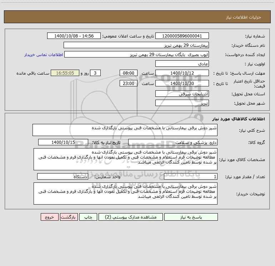This screenshot has height=266, width=275.
Task: Click the price validity date 1400/10/30
Action: 182,83
